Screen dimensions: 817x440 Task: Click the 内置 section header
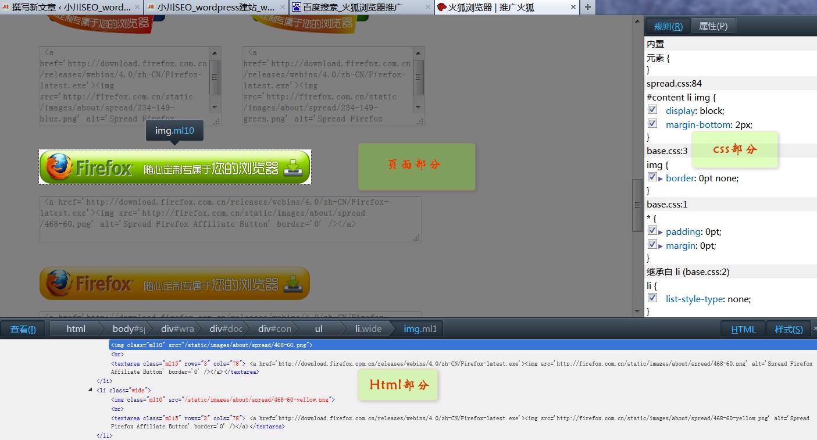[655, 44]
